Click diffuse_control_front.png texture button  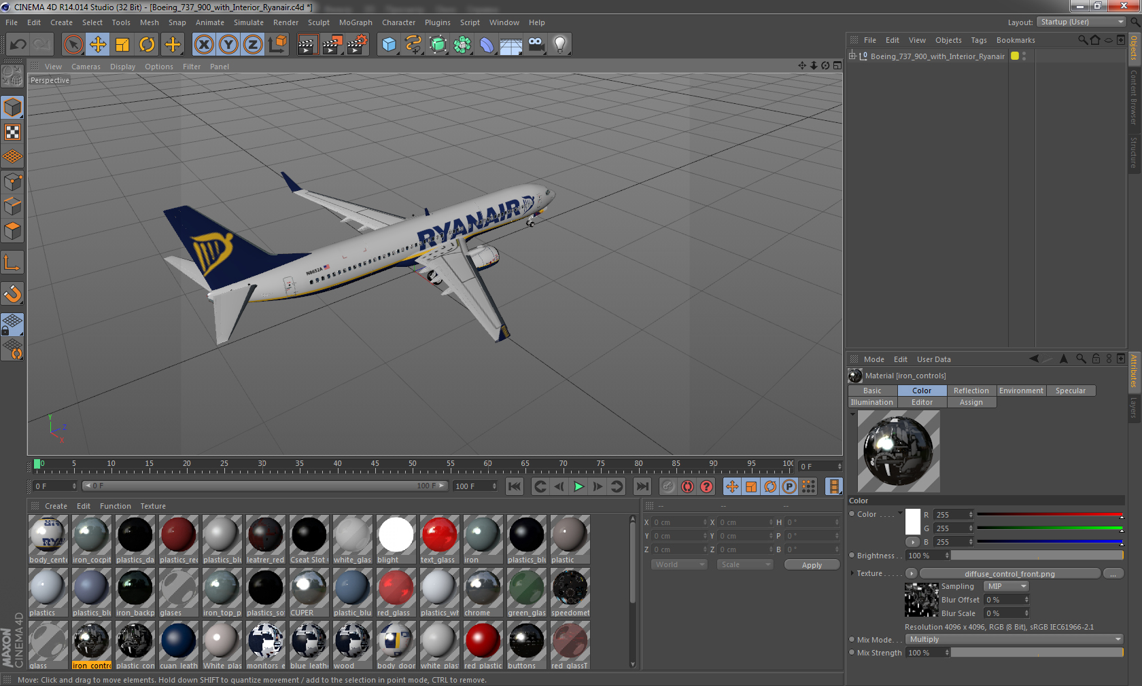[1009, 573]
